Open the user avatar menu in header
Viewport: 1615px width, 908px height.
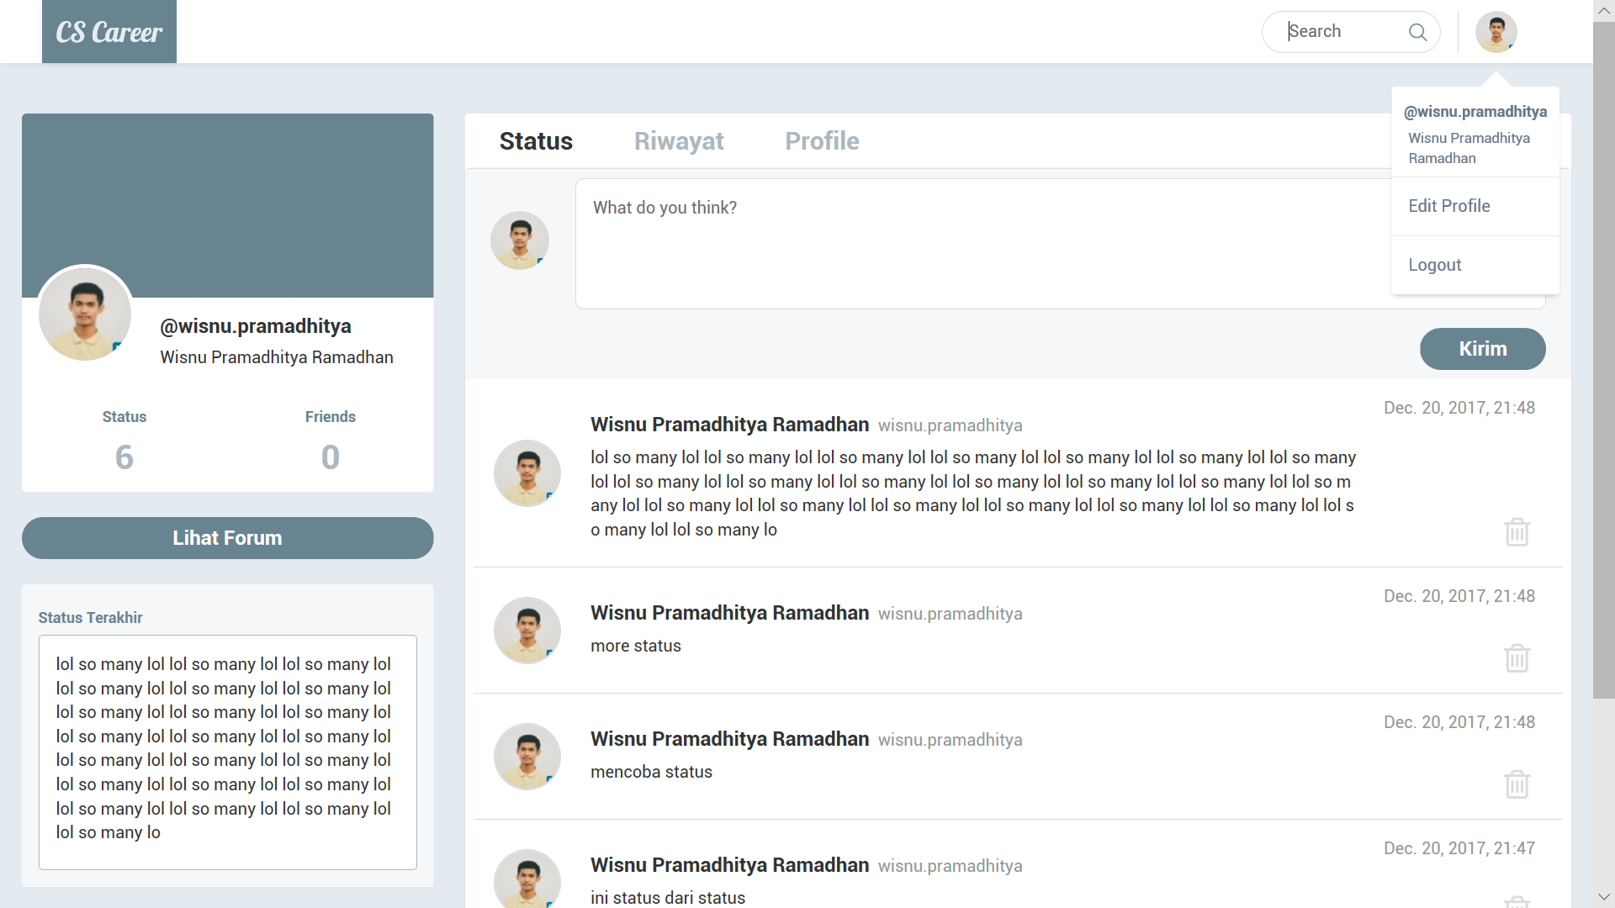tap(1496, 32)
